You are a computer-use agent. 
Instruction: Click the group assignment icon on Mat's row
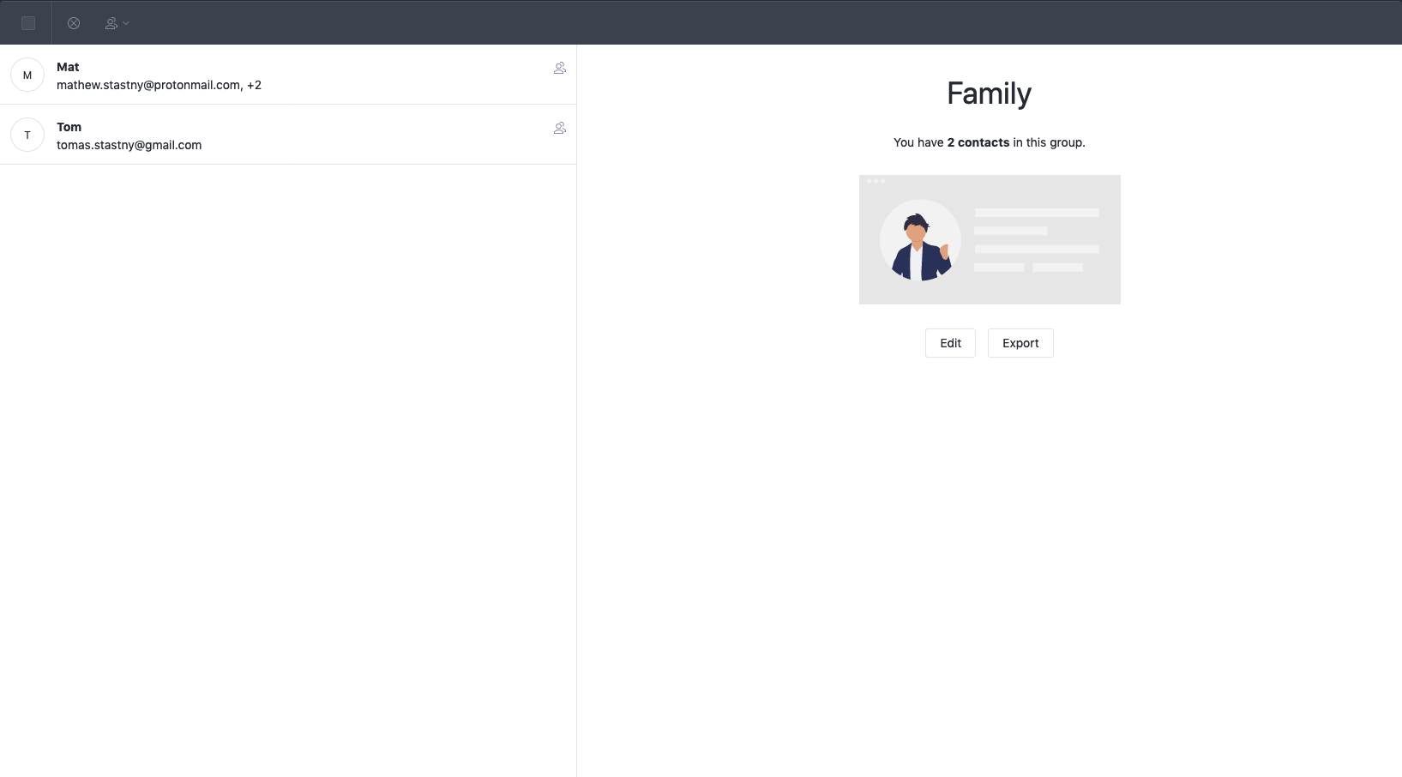tap(560, 68)
